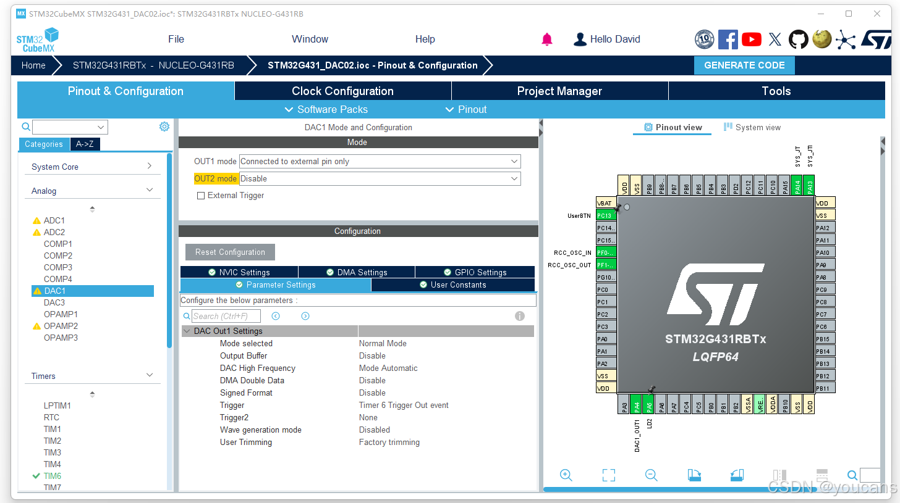900x503 pixels.
Task: Click the vertical split view icon
Action: [779, 475]
